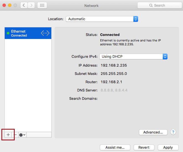
Task: Open the gear action menu
Action: 22,135
